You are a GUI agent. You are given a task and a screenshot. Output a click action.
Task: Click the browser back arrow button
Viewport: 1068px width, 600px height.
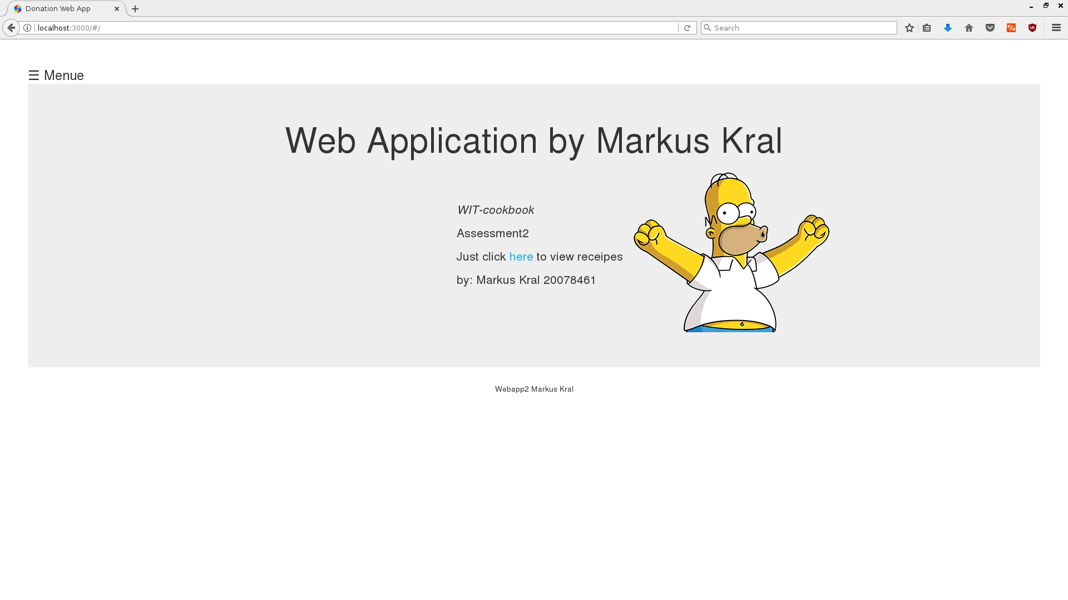pos(11,28)
